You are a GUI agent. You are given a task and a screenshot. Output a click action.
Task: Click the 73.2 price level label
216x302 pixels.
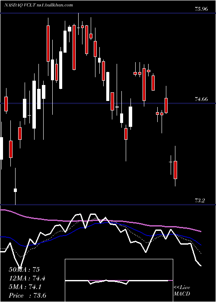200,201
